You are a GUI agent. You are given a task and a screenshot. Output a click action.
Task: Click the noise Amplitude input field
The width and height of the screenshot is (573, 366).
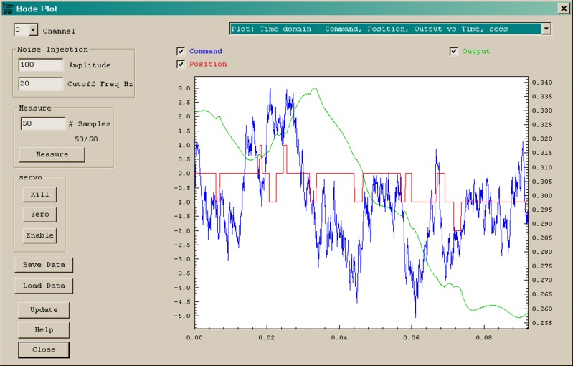click(x=41, y=65)
